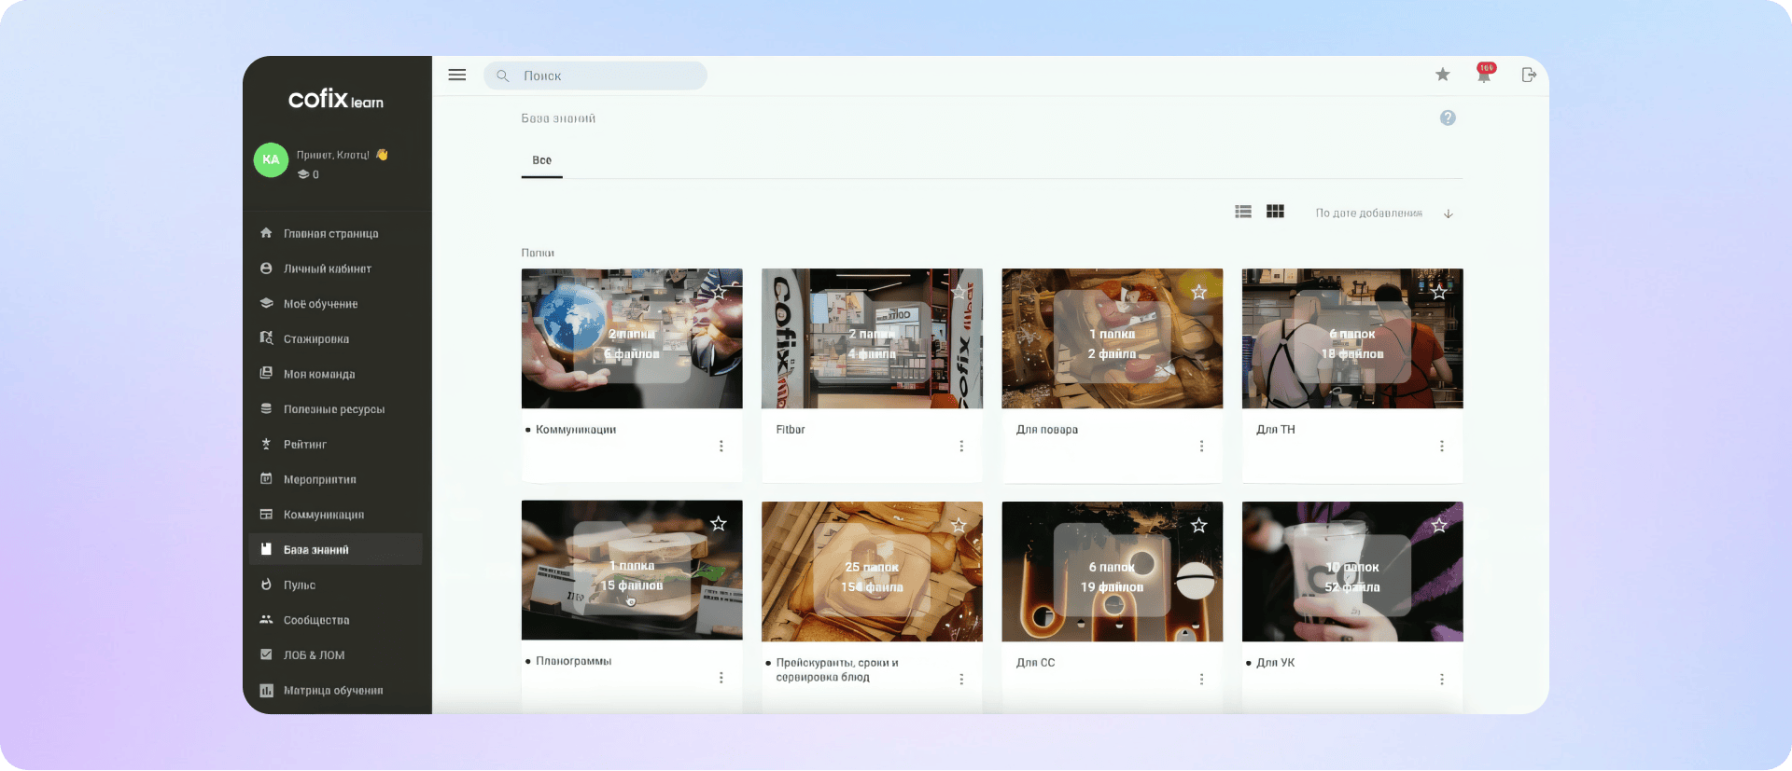Image resolution: width=1792 pixels, height=771 pixels.
Task: Toggle favorite star on Fitbar folder
Action: pyautogui.click(x=959, y=292)
